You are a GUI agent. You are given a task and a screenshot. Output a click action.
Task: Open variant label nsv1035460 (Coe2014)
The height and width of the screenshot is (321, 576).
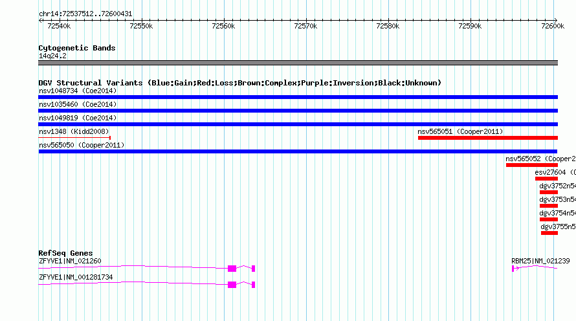pyautogui.click(x=78, y=104)
